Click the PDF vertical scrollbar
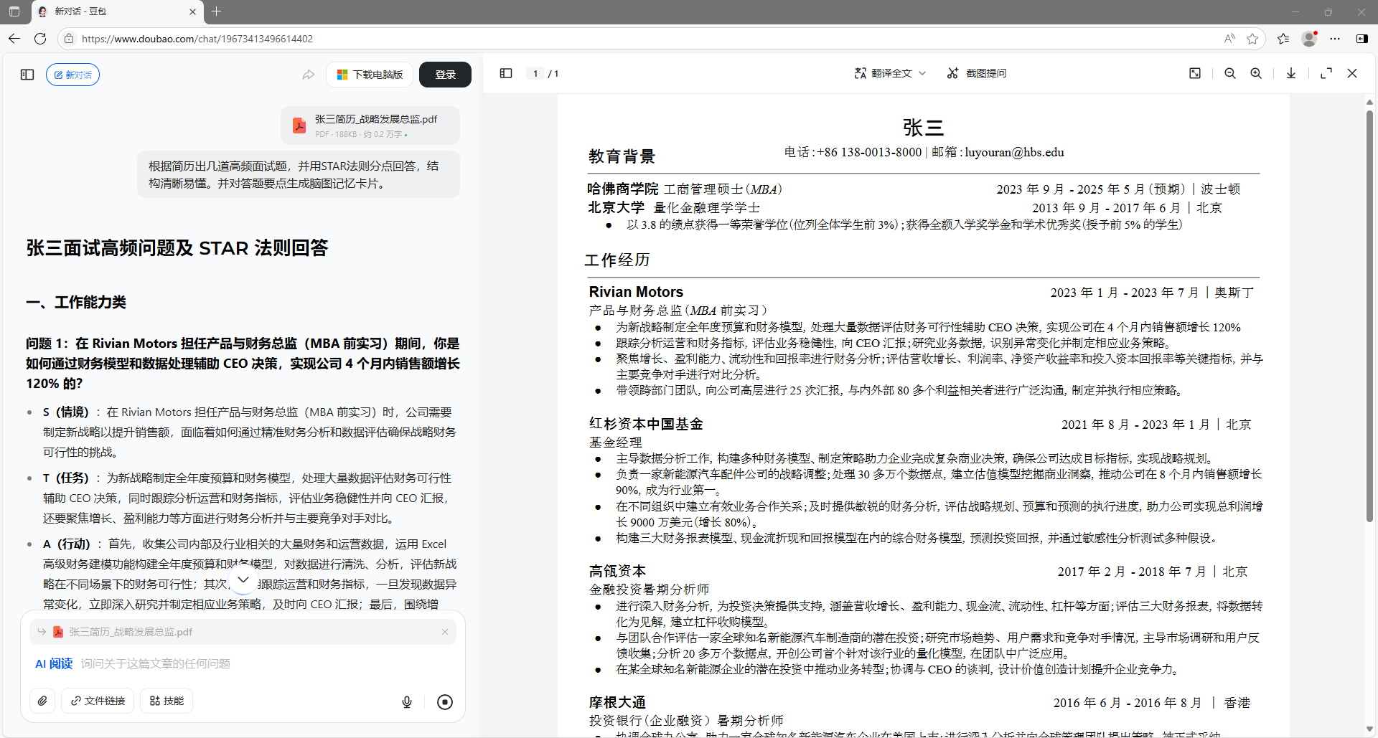The image size is (1378, 738). 1369,316
